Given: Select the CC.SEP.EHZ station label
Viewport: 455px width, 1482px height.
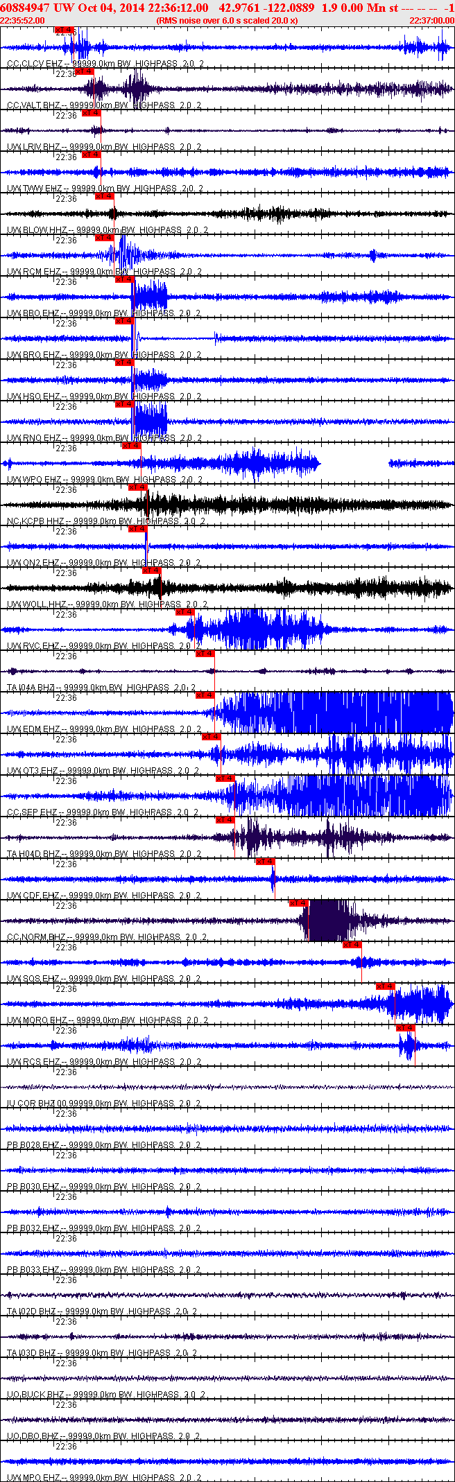Looking at the screenshot, I should (x=104, y=812).
